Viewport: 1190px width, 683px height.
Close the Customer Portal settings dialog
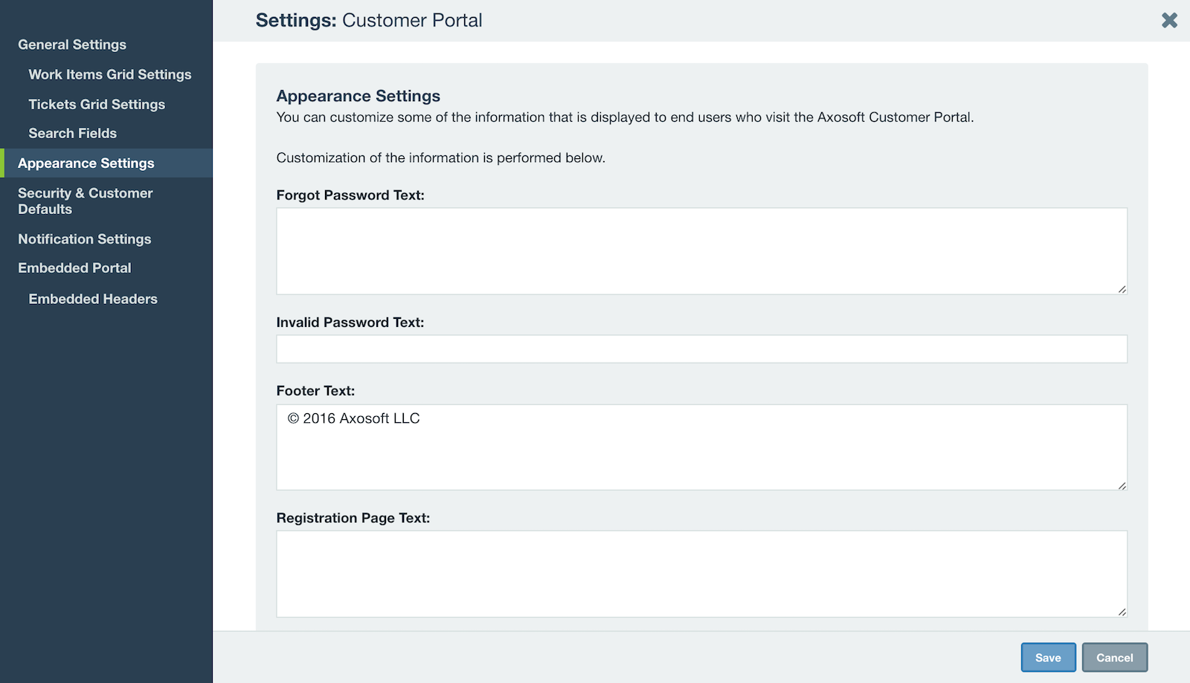pos(1169,20)
